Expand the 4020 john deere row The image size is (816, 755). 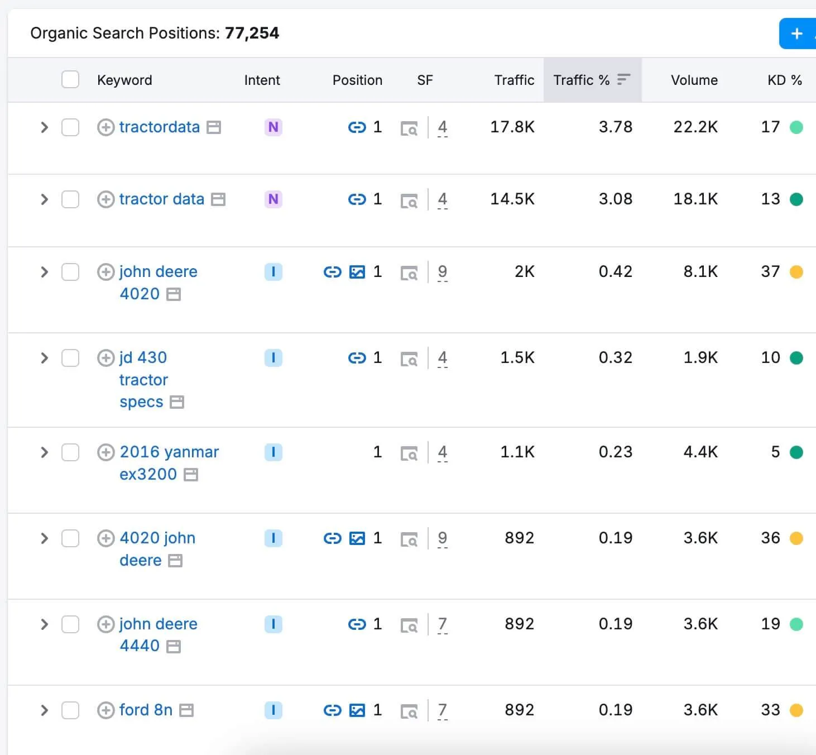45,538
